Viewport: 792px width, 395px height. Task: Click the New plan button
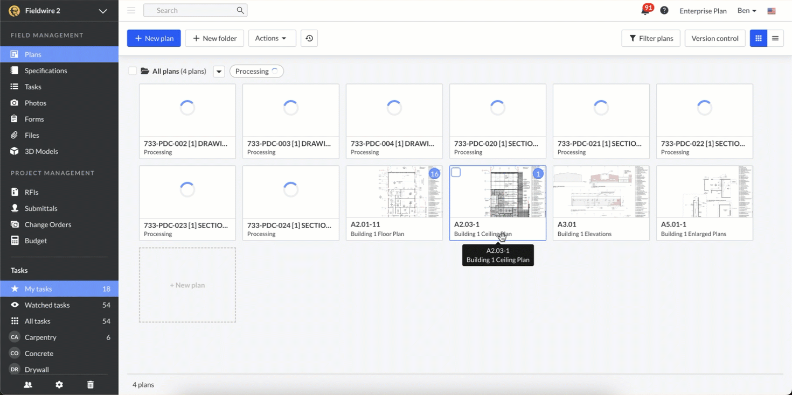coord(154,38)
